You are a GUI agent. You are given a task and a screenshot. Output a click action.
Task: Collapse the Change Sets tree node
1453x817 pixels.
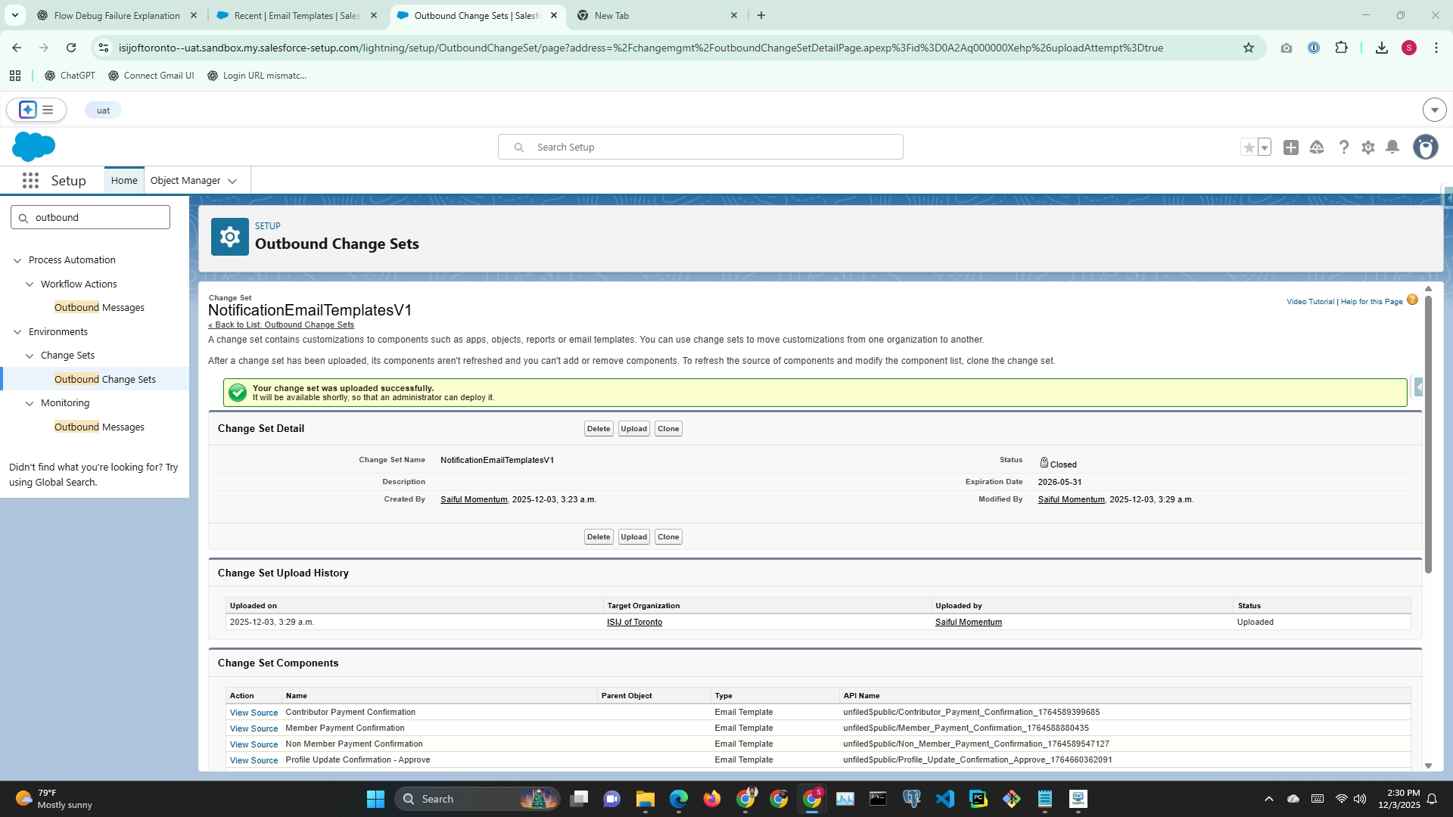click(x=30, y=356)
